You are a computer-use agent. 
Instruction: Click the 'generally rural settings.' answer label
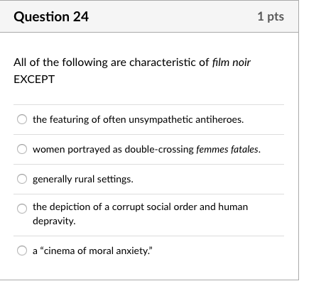point(83,180)
